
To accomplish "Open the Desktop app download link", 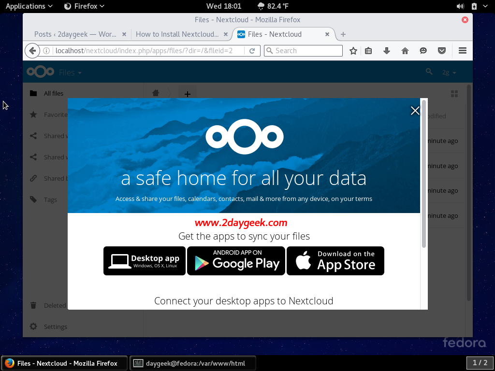I will point(144,261).
